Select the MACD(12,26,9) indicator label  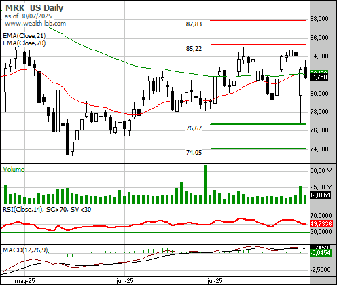(25, 250)
